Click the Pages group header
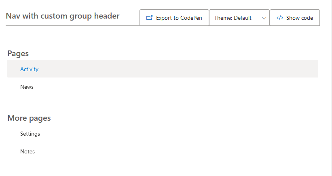Viewport: 332px width, 176px height. (x=18, y=53)
